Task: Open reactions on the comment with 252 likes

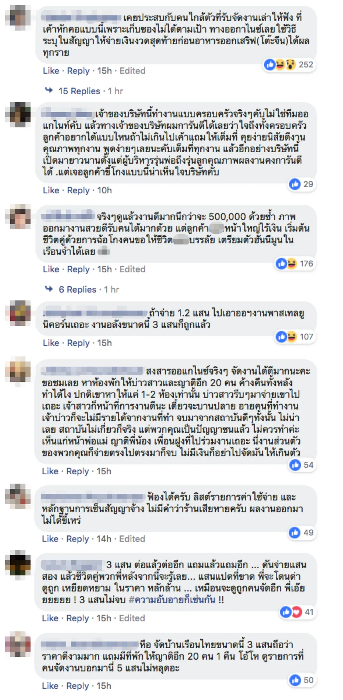Action: pyautogui.click(x=289, y=64)
